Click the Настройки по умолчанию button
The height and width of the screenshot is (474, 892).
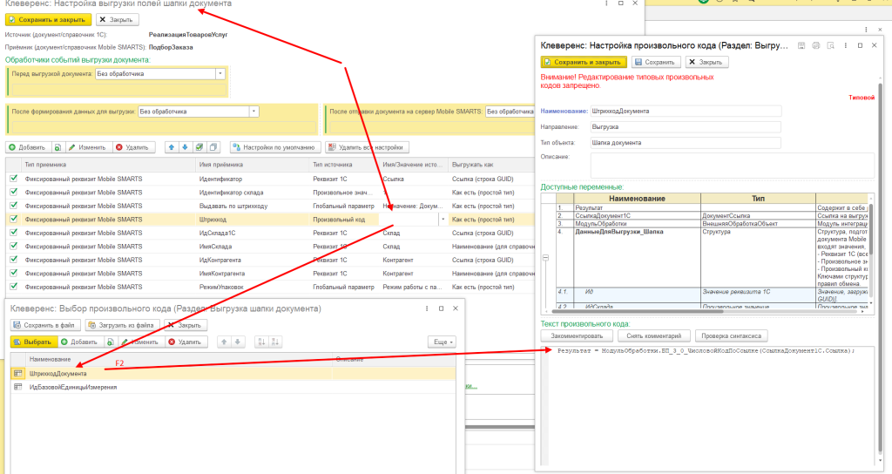[275, 147]
